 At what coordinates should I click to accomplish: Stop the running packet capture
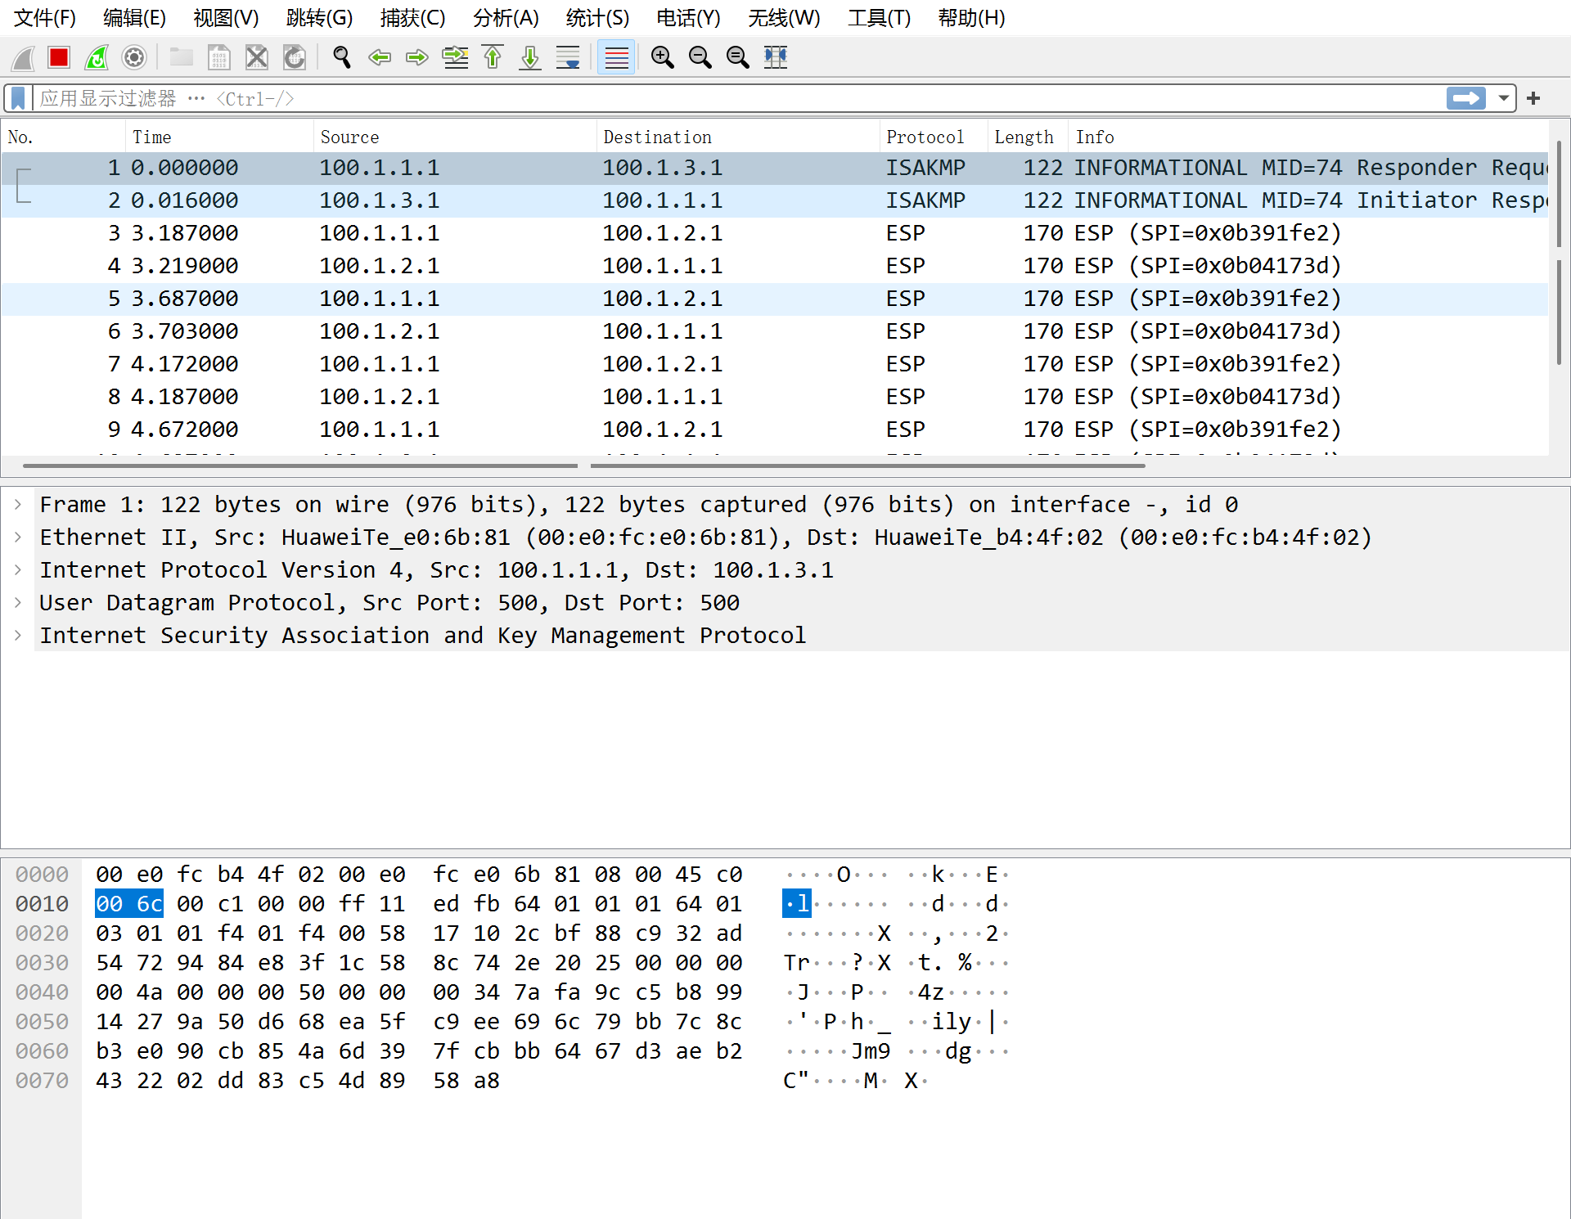(x=59, y=57)
